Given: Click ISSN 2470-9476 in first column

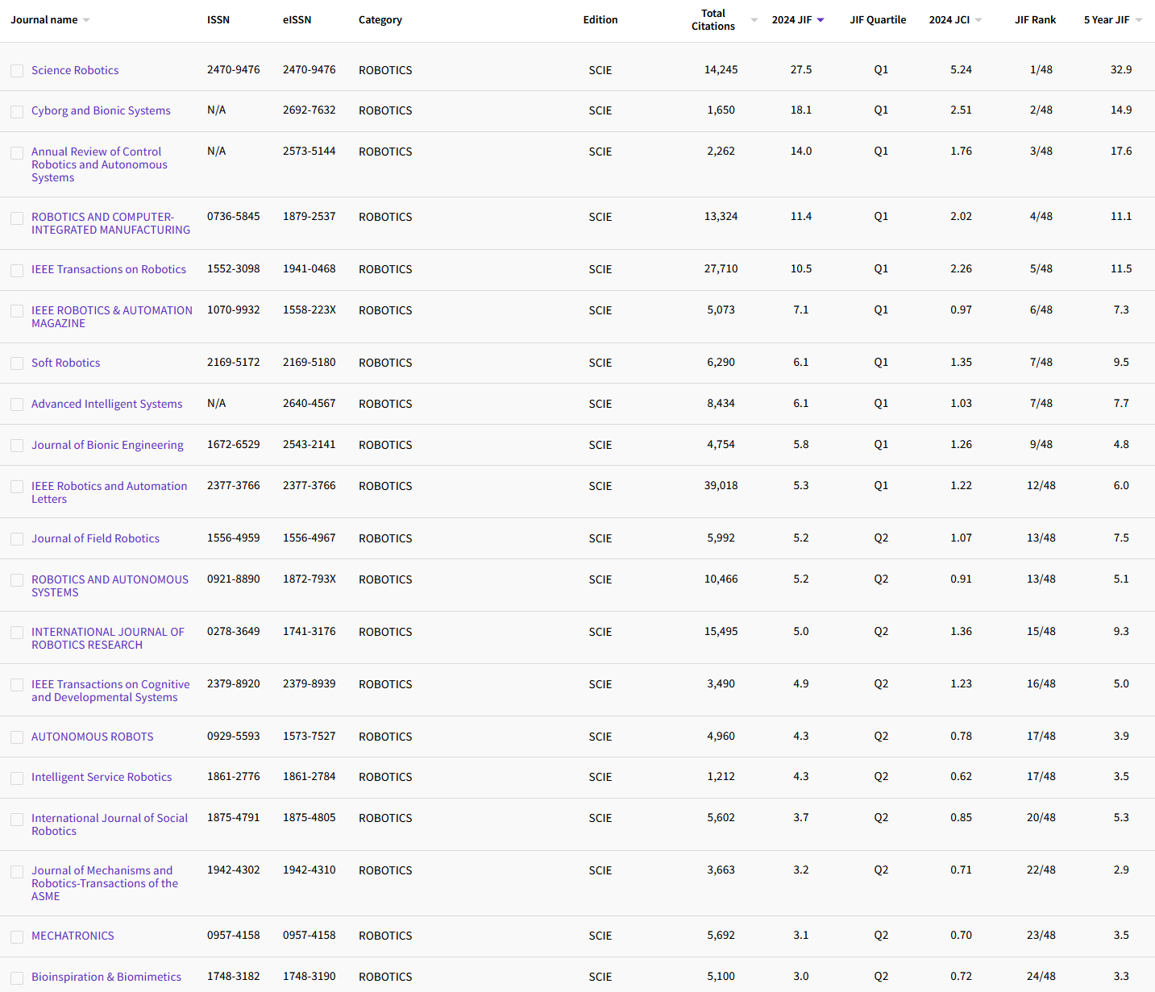Looking at the screenshot, I should coord(234,70).
